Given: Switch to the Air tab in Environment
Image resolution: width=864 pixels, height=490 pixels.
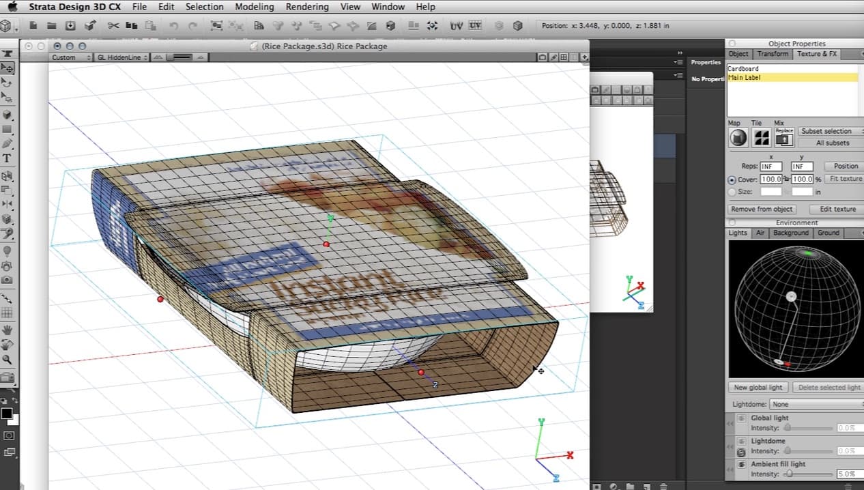Looking at the screenshot, I should point(760,233).
